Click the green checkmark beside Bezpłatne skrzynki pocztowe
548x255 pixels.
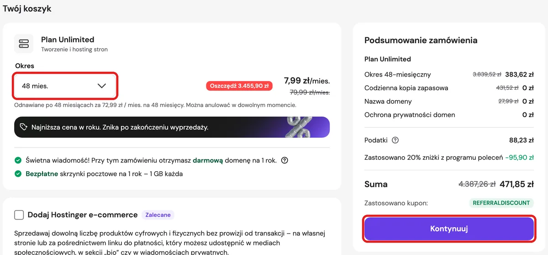pyautogui.click(x=18, y=174)
